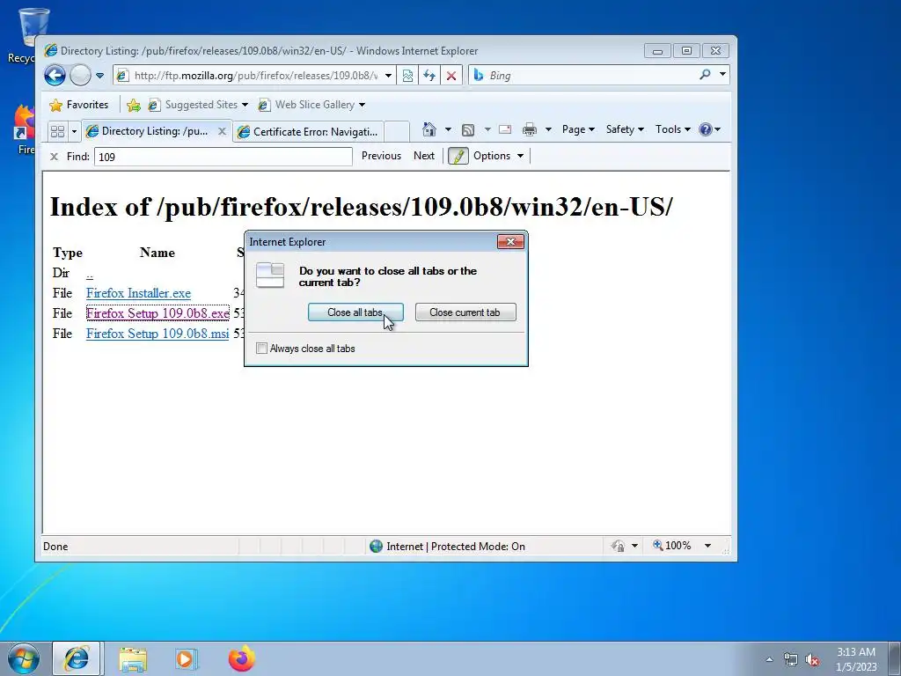Close the Directory Listing tab
901x676 pixels.
pos(222,131)
